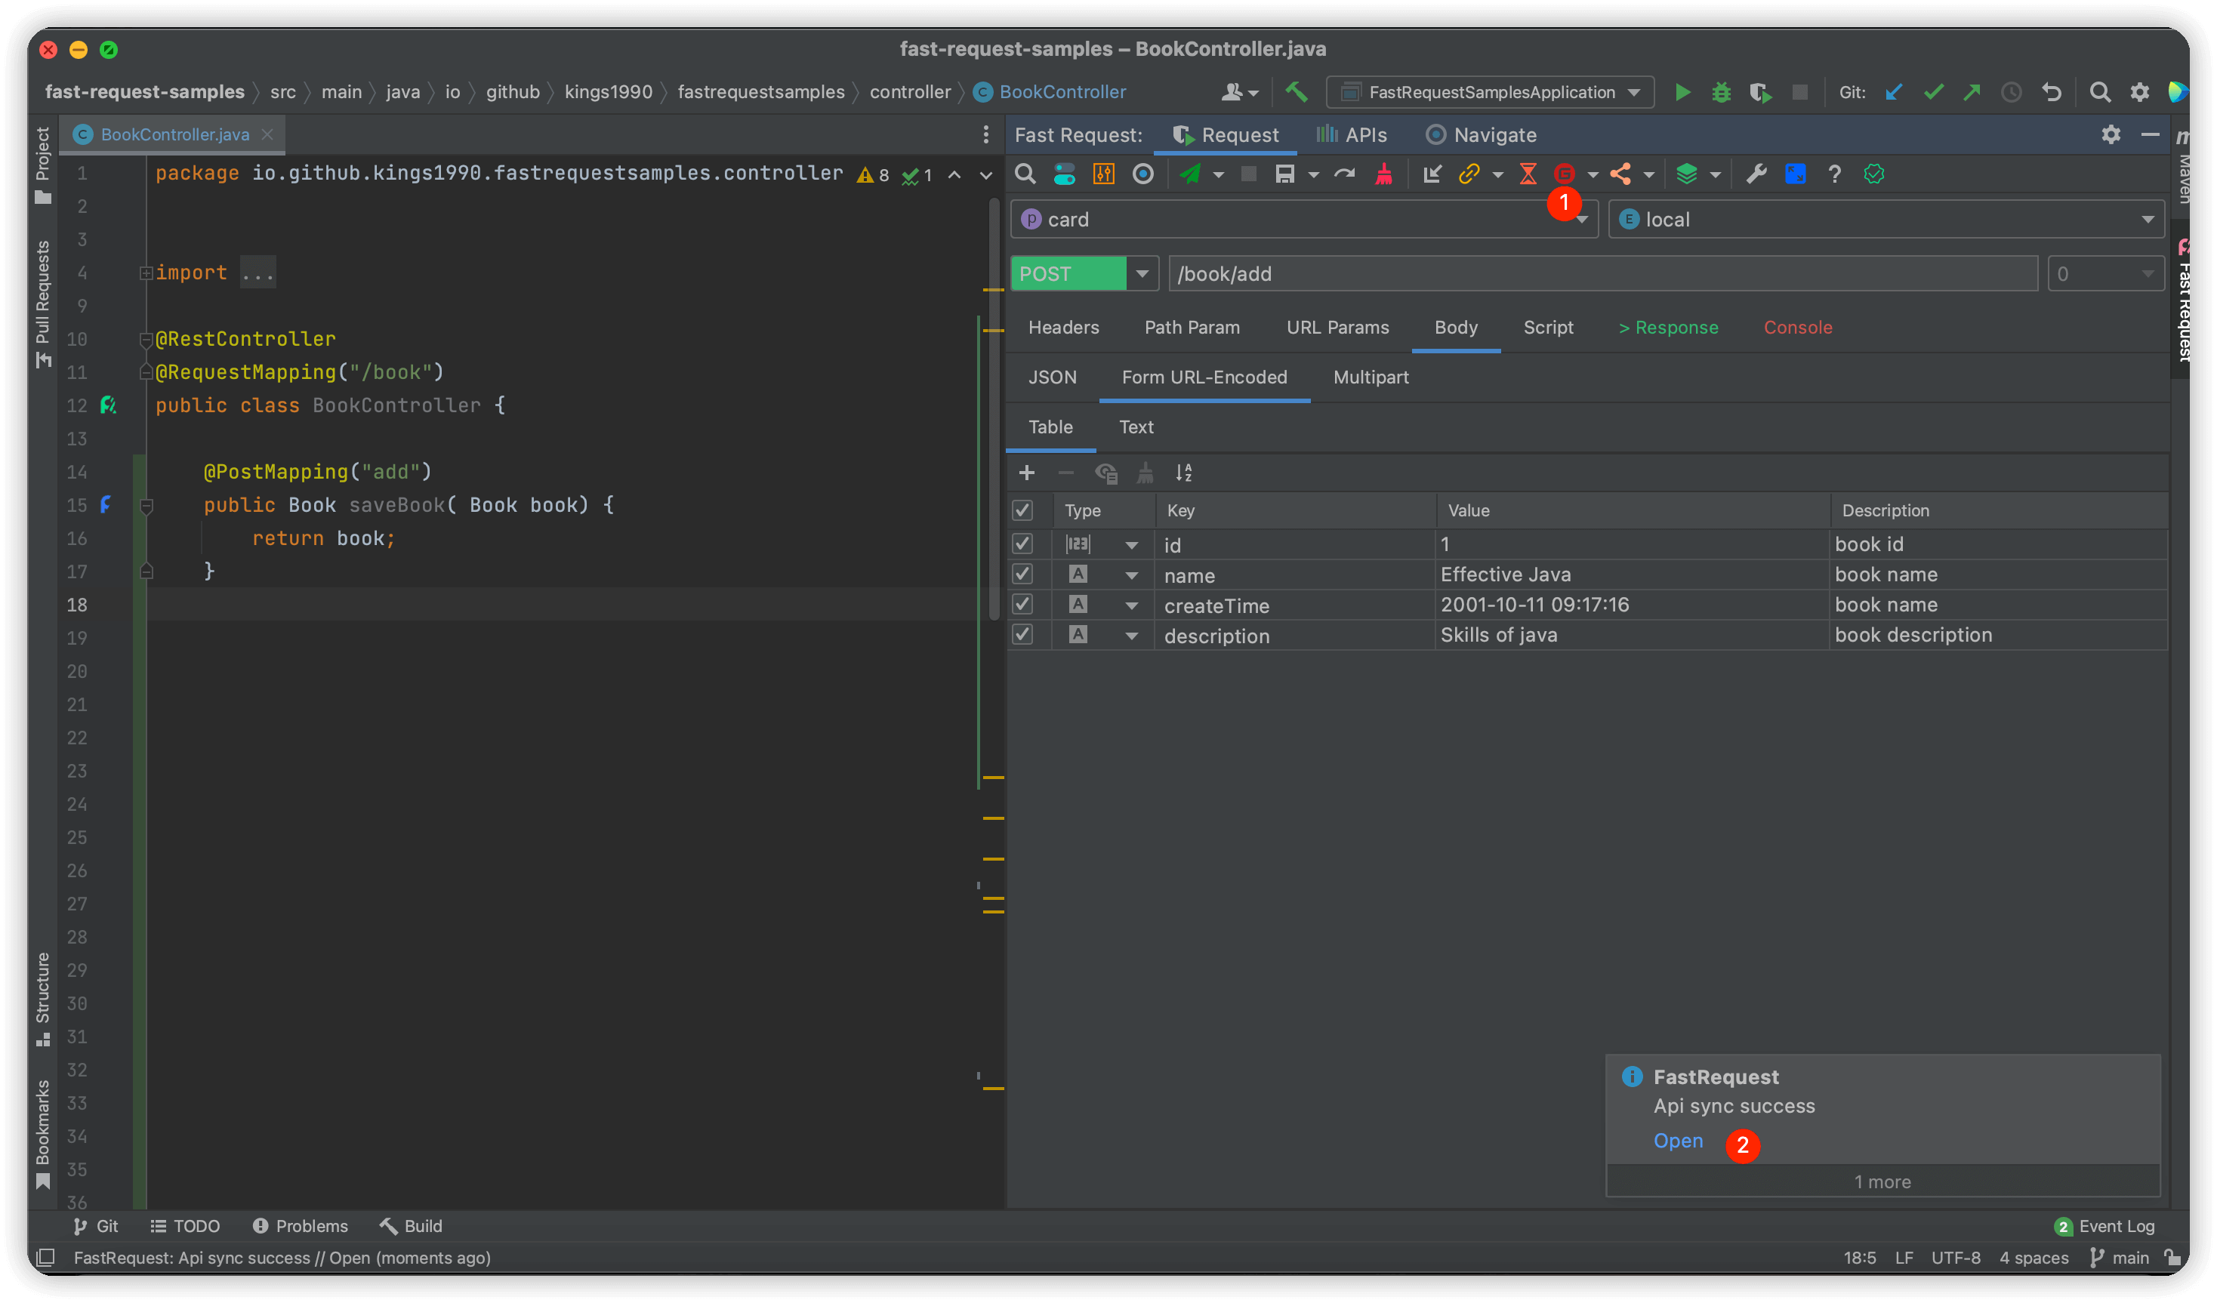
Task: Expand the local environment dropdown
Action: coord(2147,220)
